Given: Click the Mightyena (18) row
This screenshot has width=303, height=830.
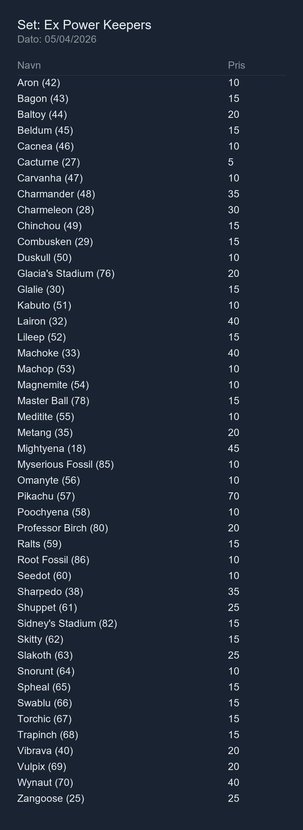Looking at the screenshot, I should pyautogui.click(x=51, y=449).
